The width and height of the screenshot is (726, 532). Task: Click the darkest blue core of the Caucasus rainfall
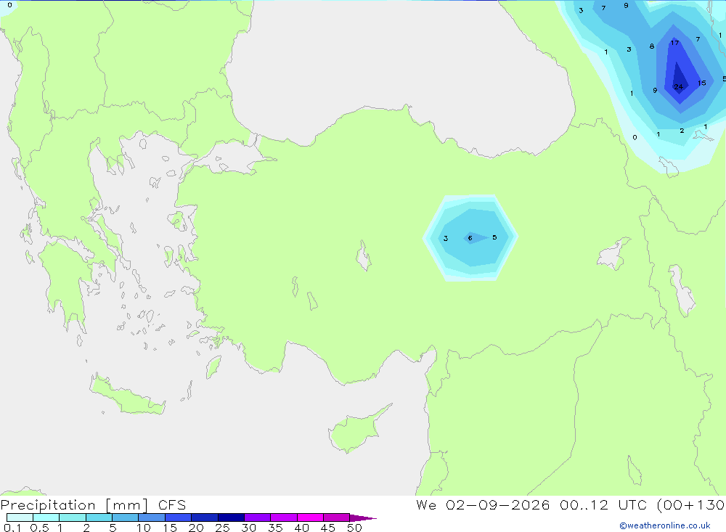pos(679,78)
